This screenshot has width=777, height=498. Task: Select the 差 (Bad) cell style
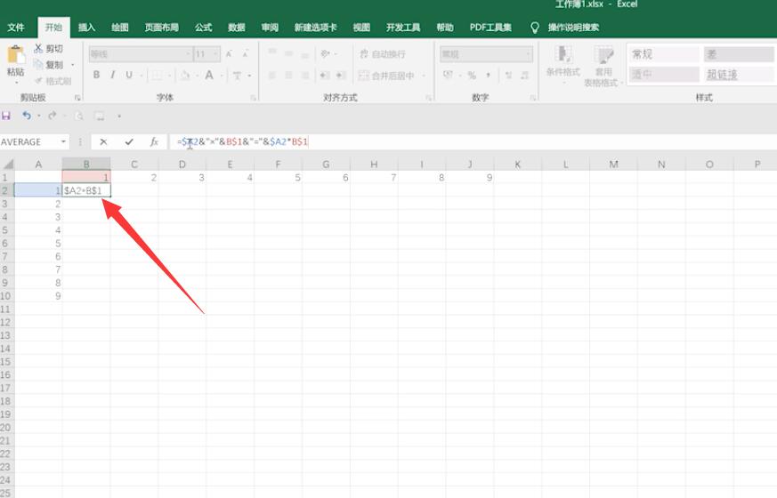[739, 54]
